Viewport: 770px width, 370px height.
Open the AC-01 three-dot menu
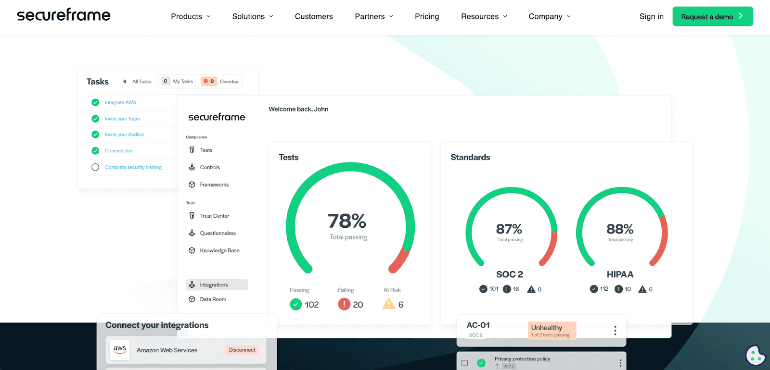[615, 330]
